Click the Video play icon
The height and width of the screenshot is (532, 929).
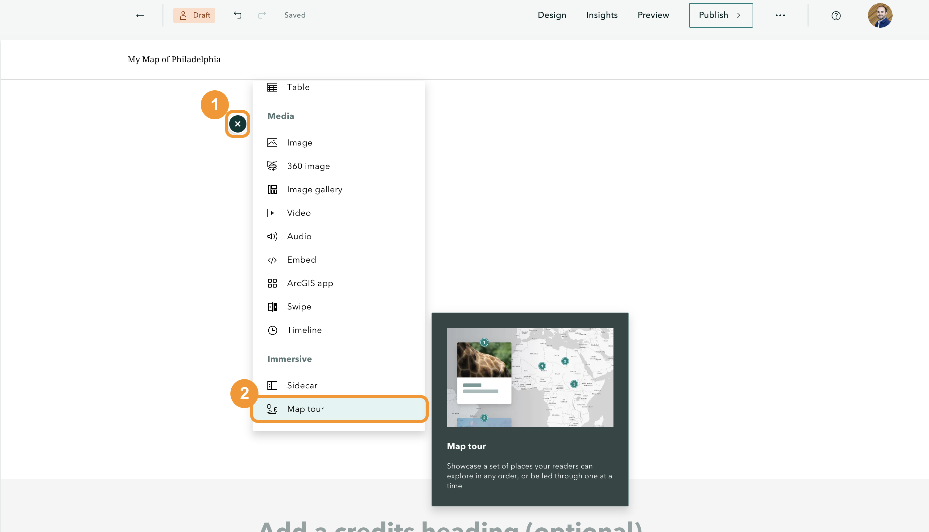(x=272, y=213)
